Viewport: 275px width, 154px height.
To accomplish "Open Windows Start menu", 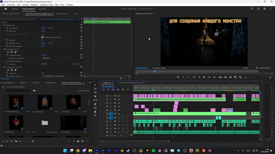I will tap(65, 150).
